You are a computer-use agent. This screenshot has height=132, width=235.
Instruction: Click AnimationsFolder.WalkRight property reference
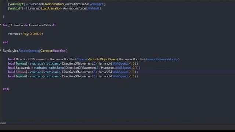tap(97, 4)
